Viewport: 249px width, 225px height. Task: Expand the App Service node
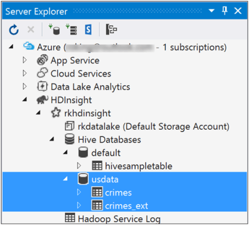tap(25, 60)
